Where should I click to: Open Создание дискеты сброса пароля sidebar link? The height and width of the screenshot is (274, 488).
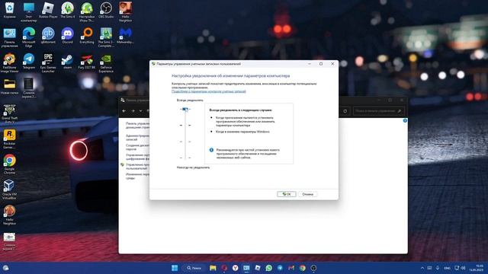[137, 147]
